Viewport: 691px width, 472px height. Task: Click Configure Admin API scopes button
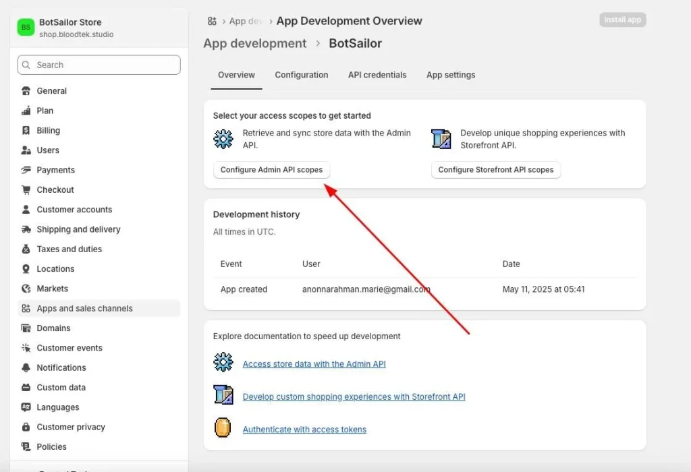coord(271,170)
